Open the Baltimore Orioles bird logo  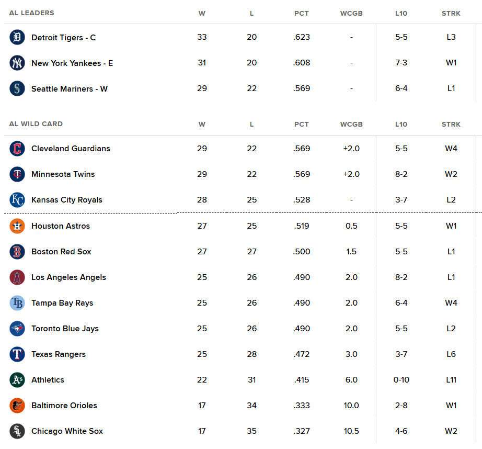pyautogui.click(x=17, y=405)
